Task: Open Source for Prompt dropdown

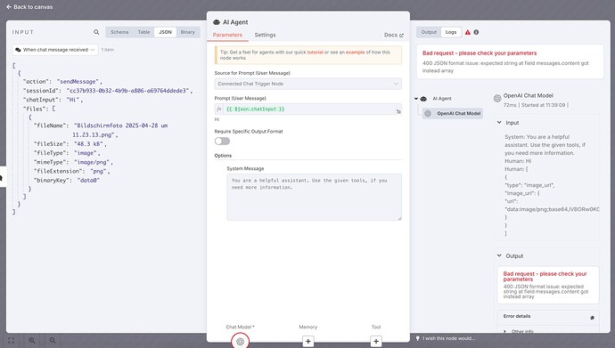Action: tap(307, 84)
